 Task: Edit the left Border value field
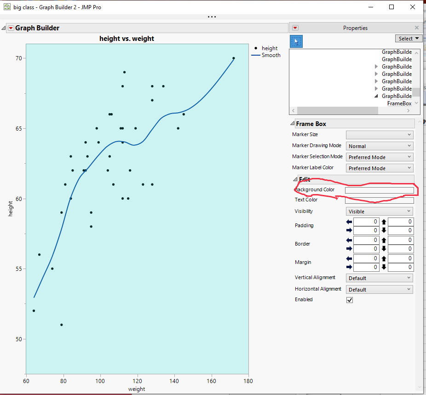point(366,240)
